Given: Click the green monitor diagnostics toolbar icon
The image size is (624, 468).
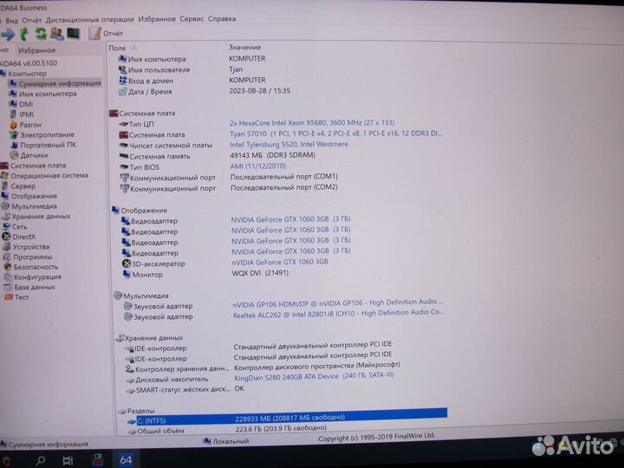Looking at the screenshot, I should click(x=73, y=34).
